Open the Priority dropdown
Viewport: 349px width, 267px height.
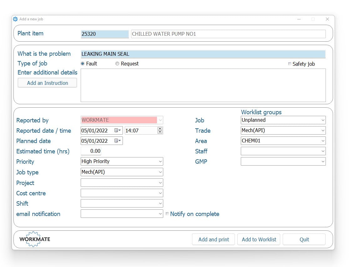click(160, 161)
